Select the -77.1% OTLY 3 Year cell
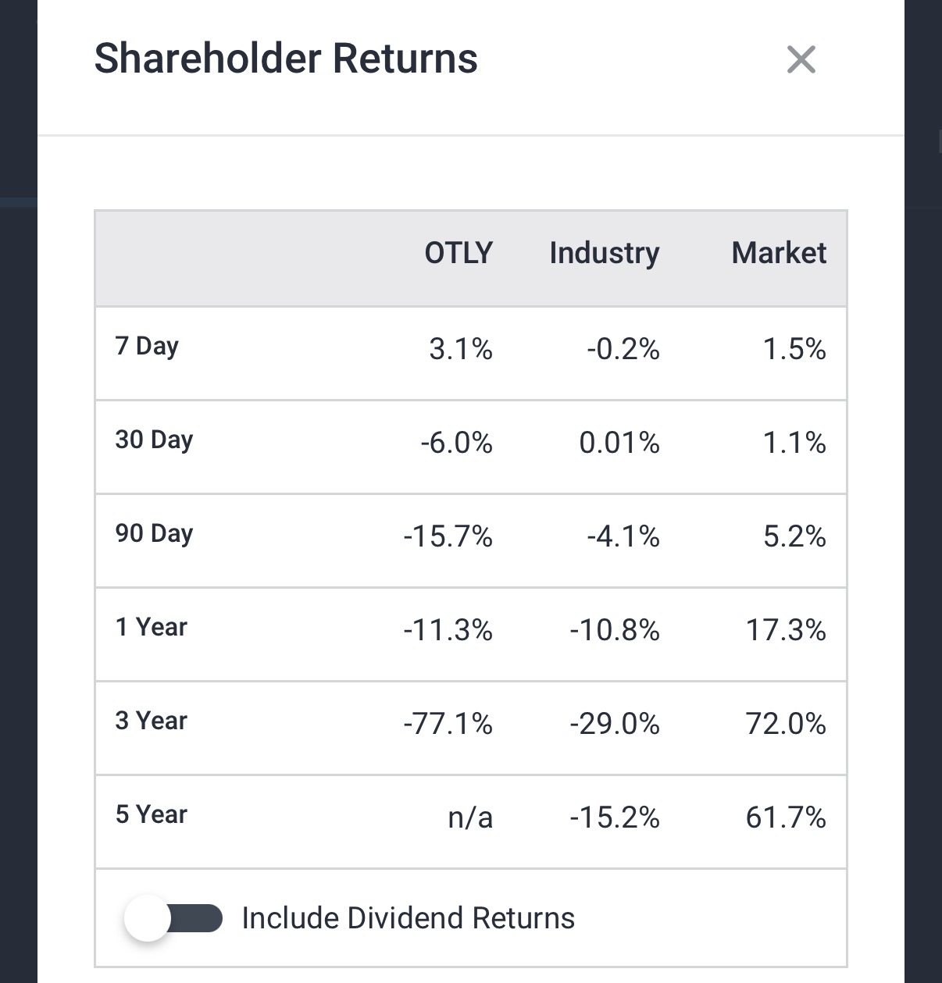The width and height of the screenshot is (942, 983). pos(448,724)
